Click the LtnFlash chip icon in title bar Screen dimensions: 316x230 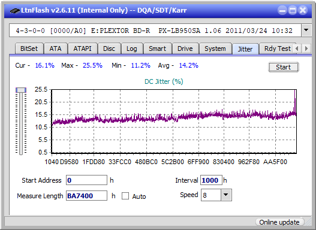tap(15, 10)
